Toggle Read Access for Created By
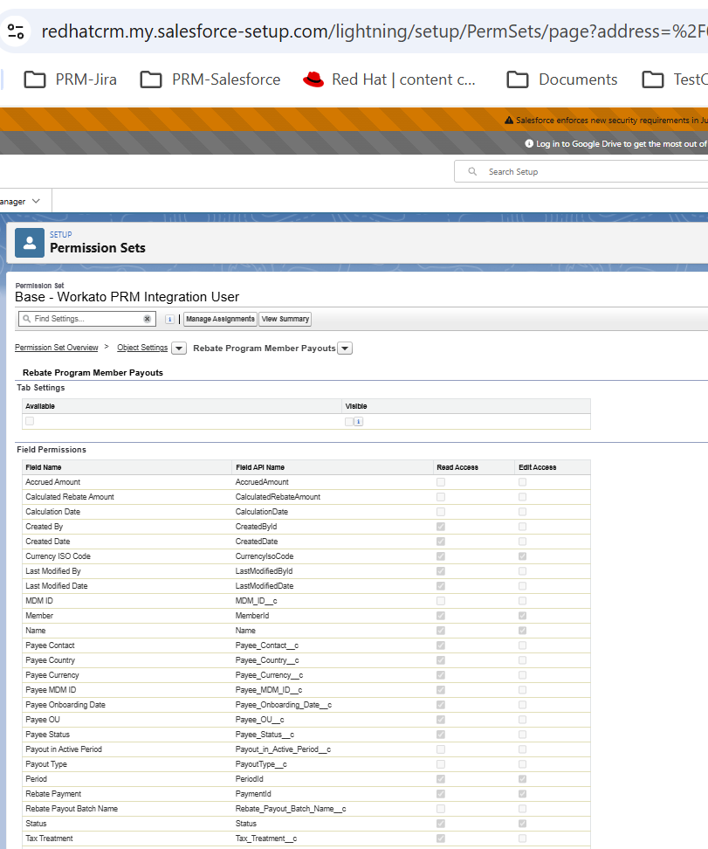This screenshot has width=708, height=849. 441,527
